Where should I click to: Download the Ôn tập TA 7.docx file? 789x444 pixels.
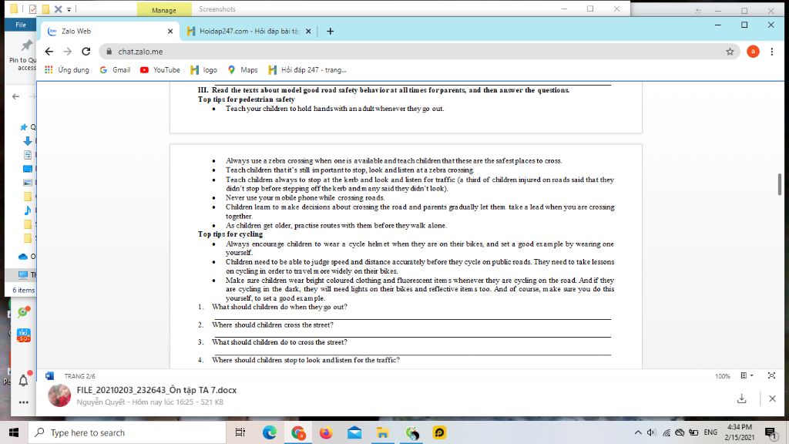[742, 399]
